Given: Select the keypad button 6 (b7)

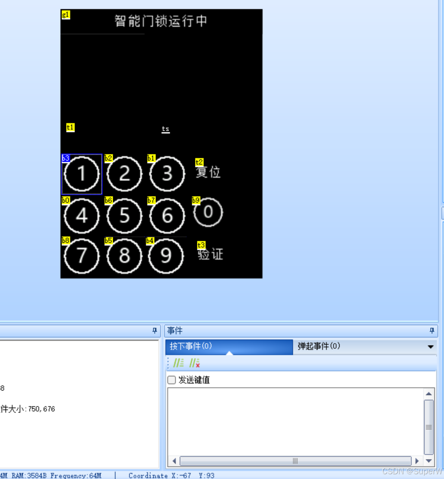Looking at the screenshot, I should 167,216.
